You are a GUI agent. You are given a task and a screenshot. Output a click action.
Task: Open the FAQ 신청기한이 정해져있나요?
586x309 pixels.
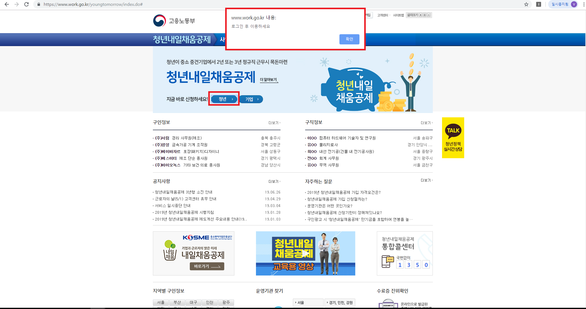click(345, 213)
